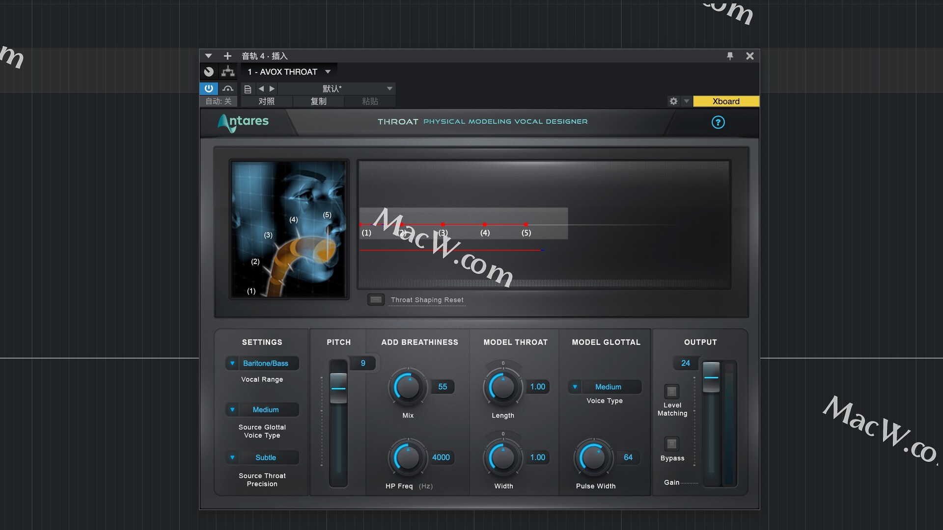Open the AVOX THROAT plugin selector dropdown
This screenshot has height=530, width=943.
click(x=289, y=72)
